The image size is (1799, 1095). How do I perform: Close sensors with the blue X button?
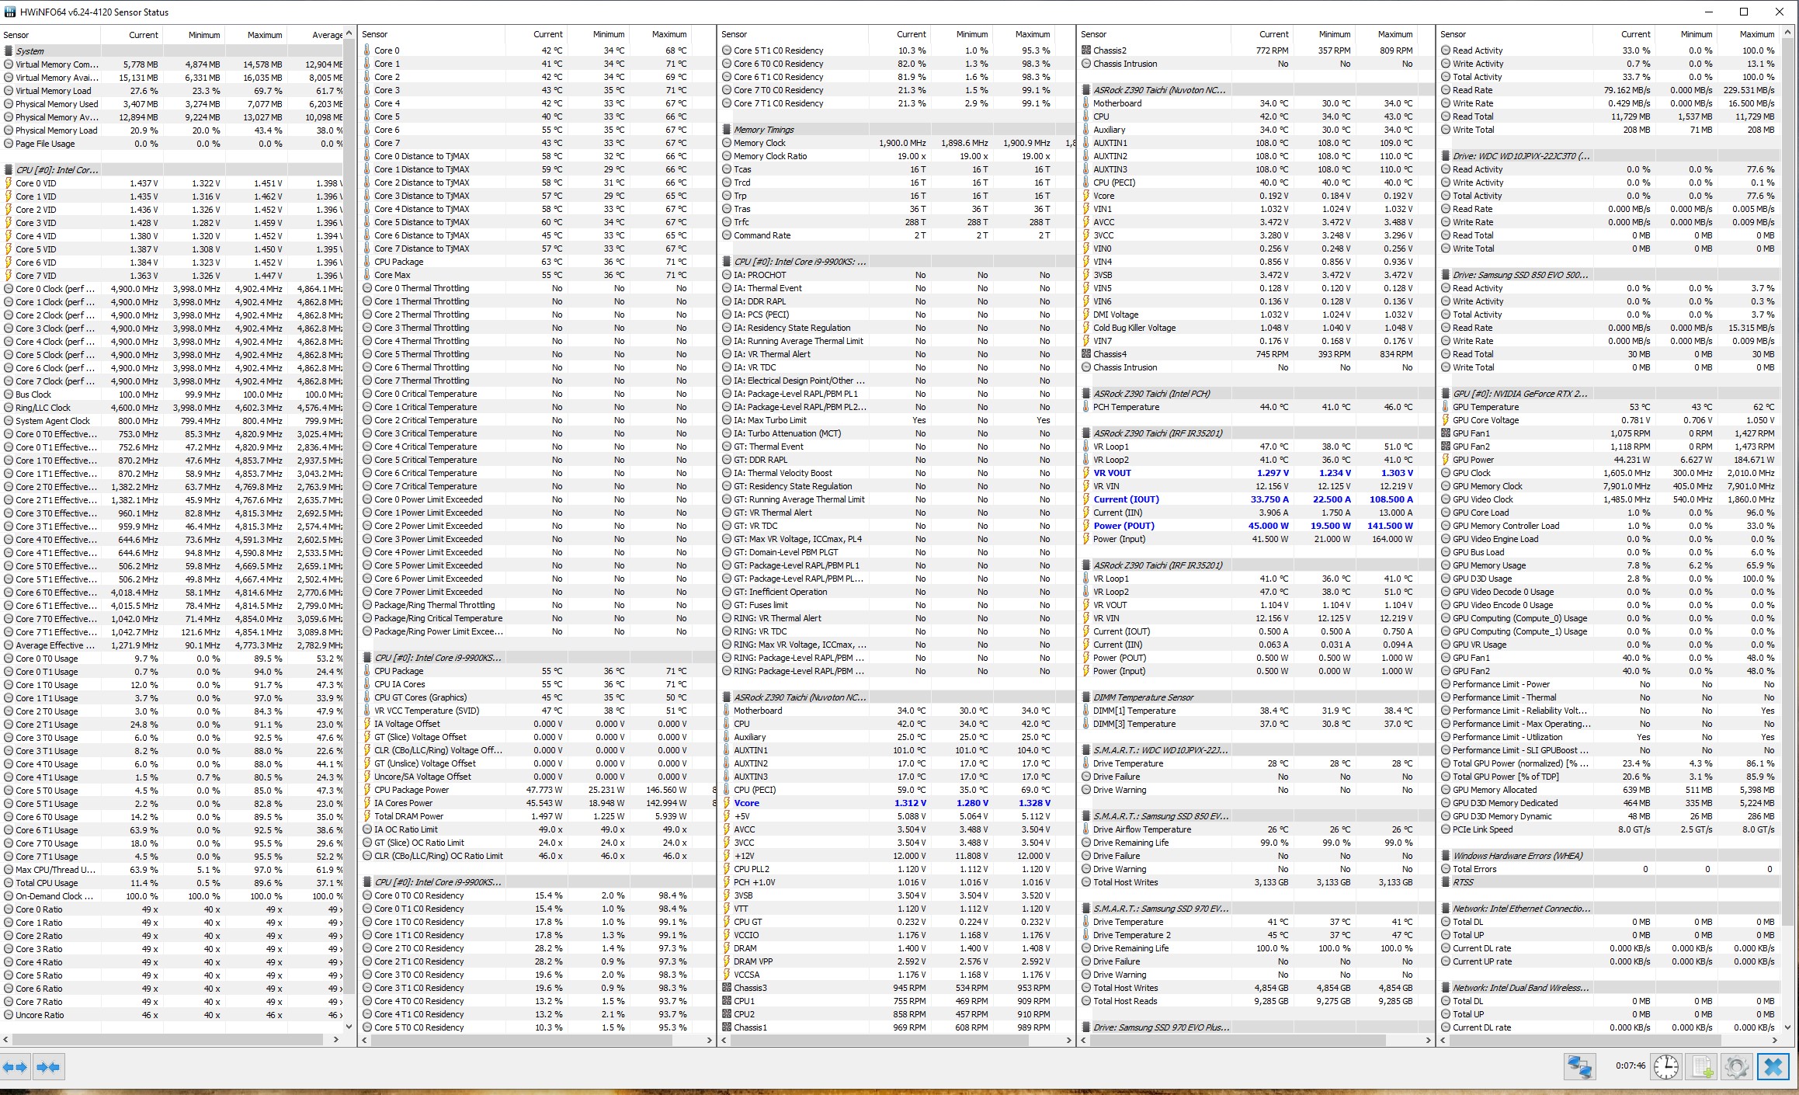pyautogui.click(x=1773, y=1066)
